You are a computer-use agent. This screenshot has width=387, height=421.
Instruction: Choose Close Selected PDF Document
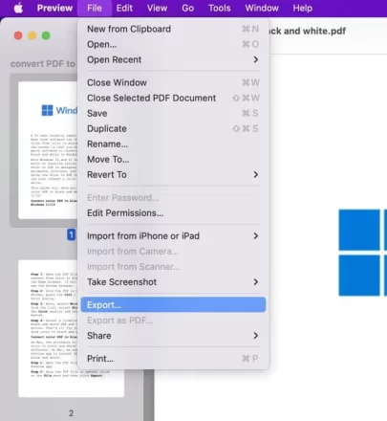point(173,98)
